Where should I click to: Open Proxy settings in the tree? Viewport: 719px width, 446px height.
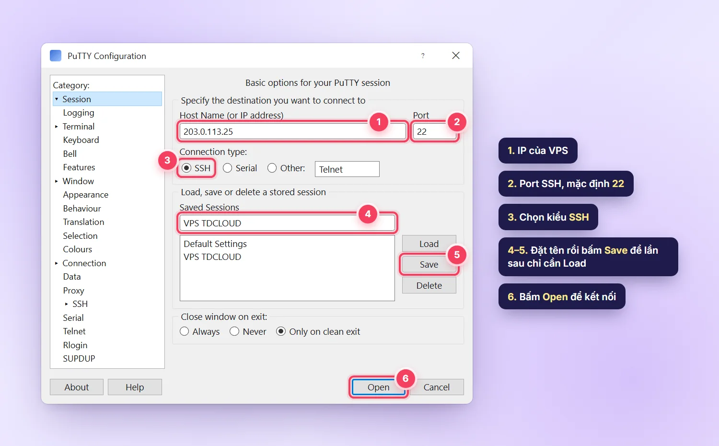[73, 291]
